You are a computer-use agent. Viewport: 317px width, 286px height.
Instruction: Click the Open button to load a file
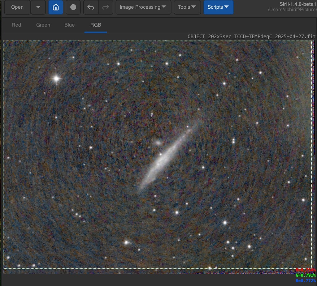pos(17,7)
